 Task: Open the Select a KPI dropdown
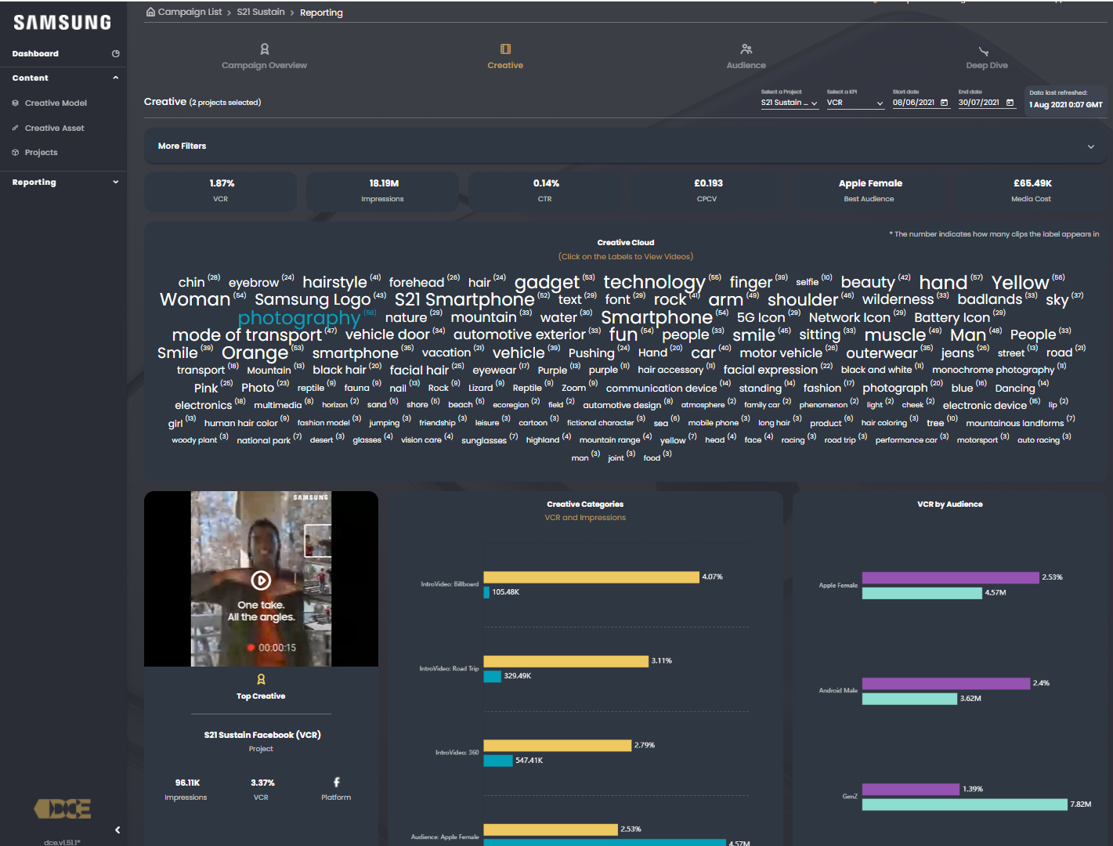(x=855, y=103)
